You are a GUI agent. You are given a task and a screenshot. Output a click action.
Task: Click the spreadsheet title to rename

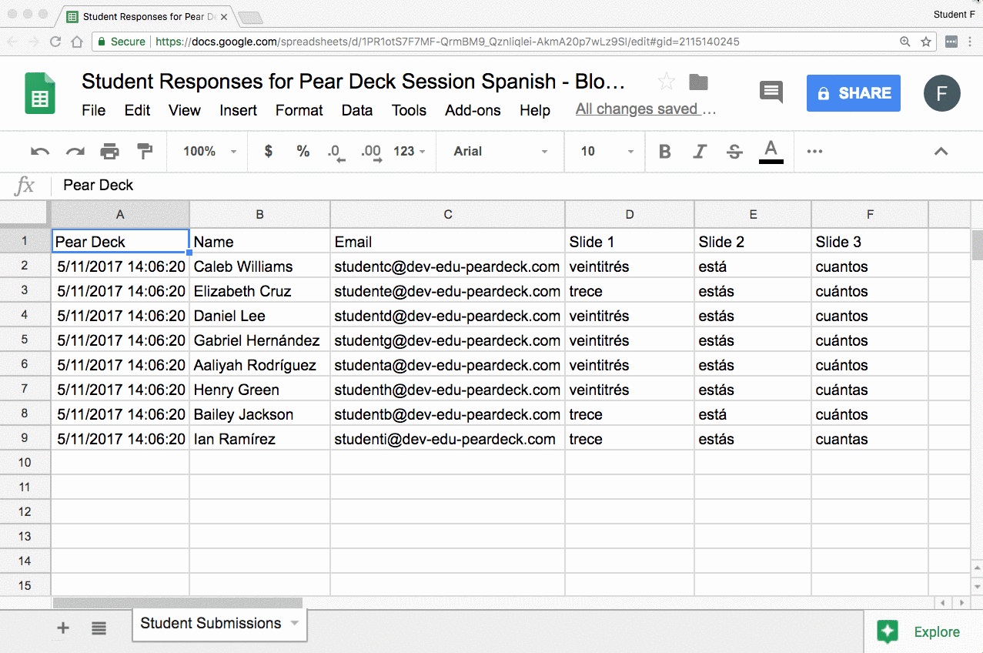coord(353,82)
